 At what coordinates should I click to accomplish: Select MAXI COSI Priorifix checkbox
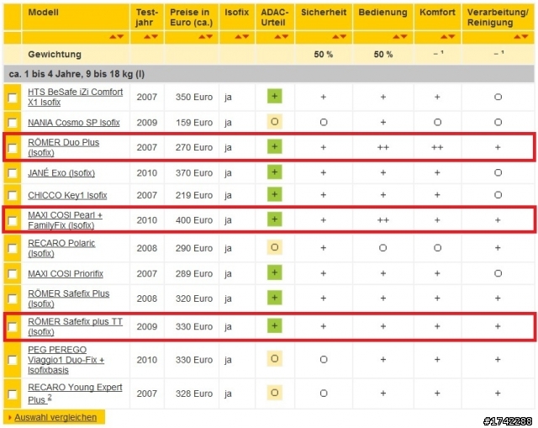pos(13,274)
